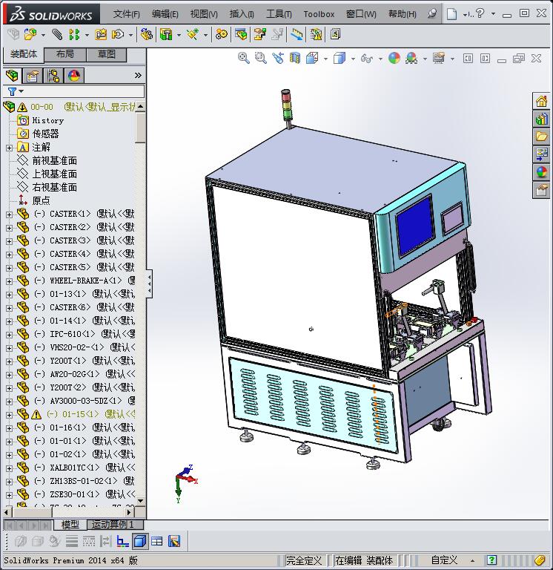Click the tag icon in status bar
Viewport: 553px width, 570px height.
click(540, 560)
